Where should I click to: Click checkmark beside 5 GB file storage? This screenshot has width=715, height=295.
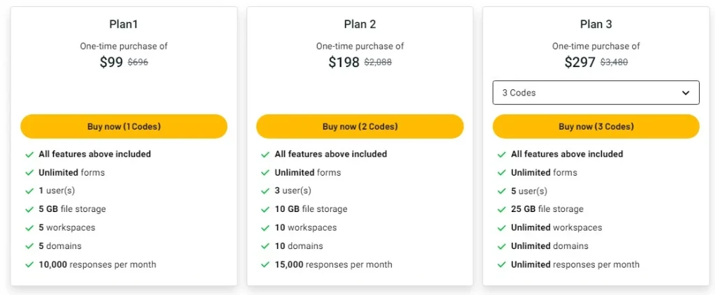(x=29, y=209)
